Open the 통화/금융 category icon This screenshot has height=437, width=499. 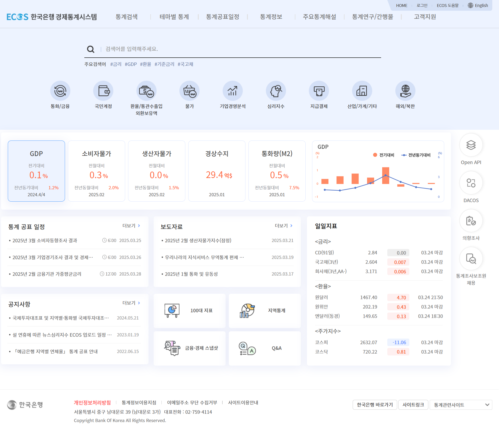pyautogui.click(x=60, y=91)
